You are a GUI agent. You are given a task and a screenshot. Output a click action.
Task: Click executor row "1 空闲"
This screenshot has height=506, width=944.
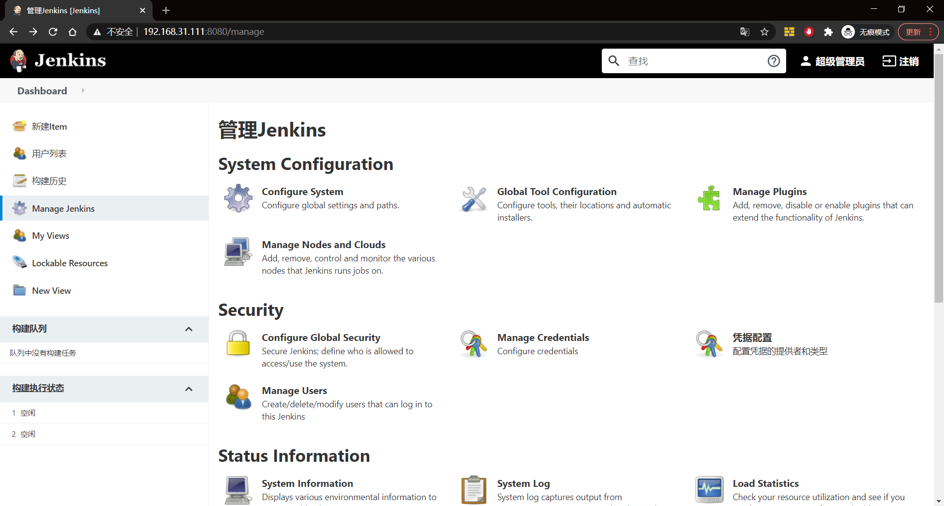click(104, 413)
